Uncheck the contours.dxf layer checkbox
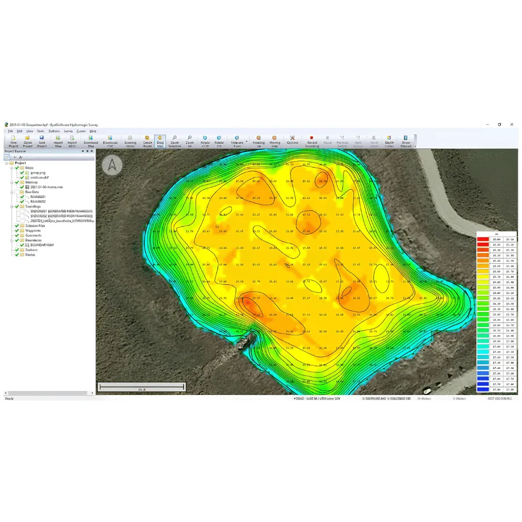The image size is (522, 522). point(22,177)
